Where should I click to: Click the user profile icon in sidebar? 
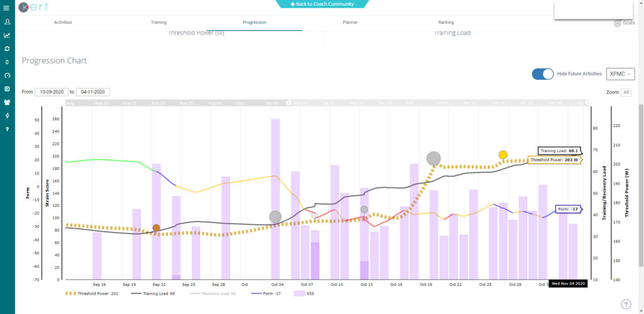pos(6,22)
